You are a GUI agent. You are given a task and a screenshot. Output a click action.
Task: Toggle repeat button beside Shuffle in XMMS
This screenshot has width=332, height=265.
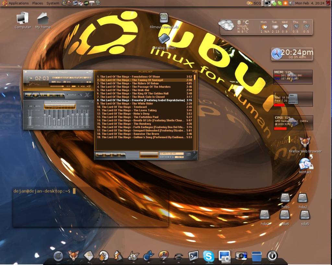(80, 95)
